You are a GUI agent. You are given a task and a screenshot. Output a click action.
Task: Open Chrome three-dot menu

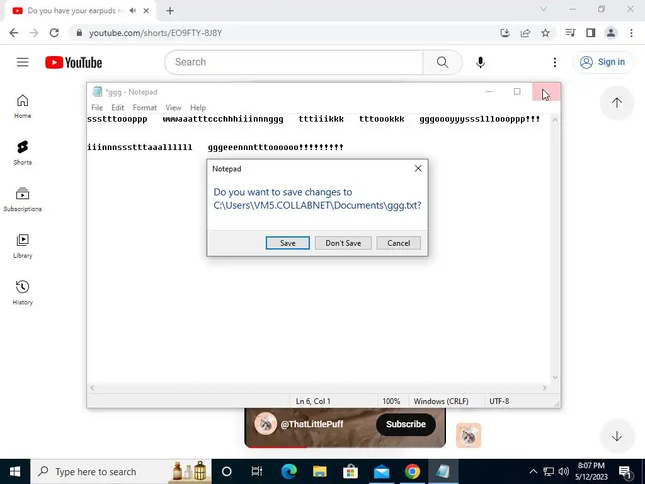pyautogui.click(x=631, y=33)
